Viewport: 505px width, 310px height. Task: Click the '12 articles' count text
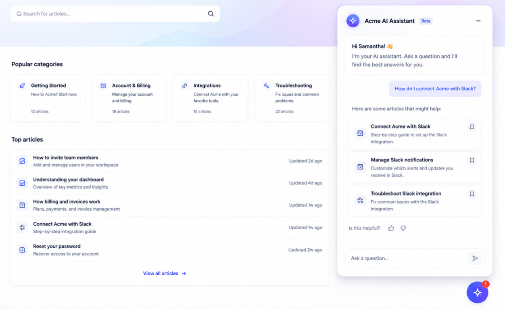40,111
